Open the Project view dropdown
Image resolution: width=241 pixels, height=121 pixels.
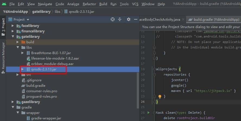click(x=28, y=20)
